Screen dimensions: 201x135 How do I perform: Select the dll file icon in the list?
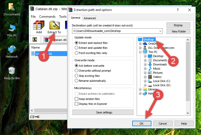[33, 54]
